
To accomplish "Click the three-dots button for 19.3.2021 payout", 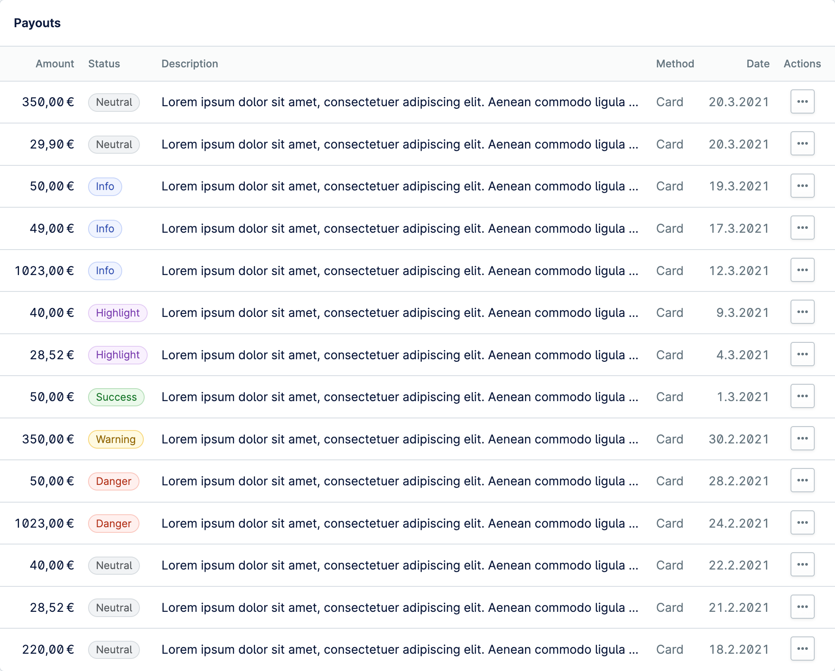I will pyautogui.click(x=802, y=186).
